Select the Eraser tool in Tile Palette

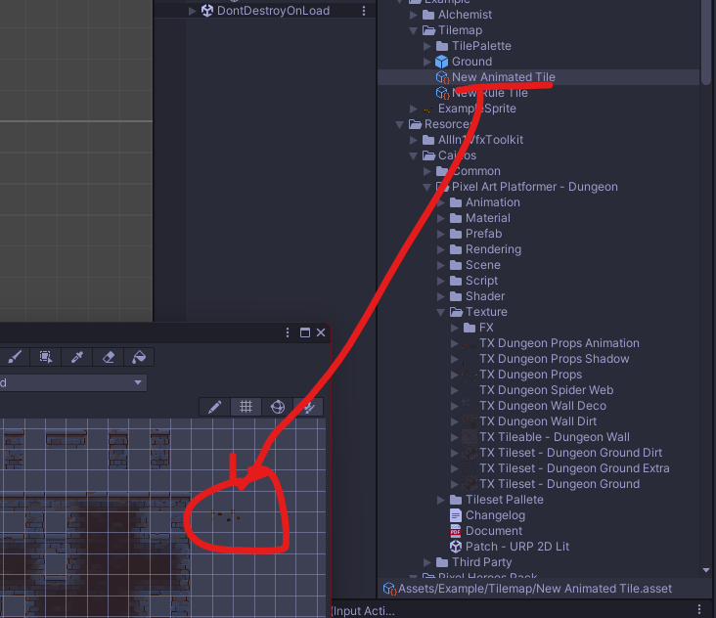(109, 357)
